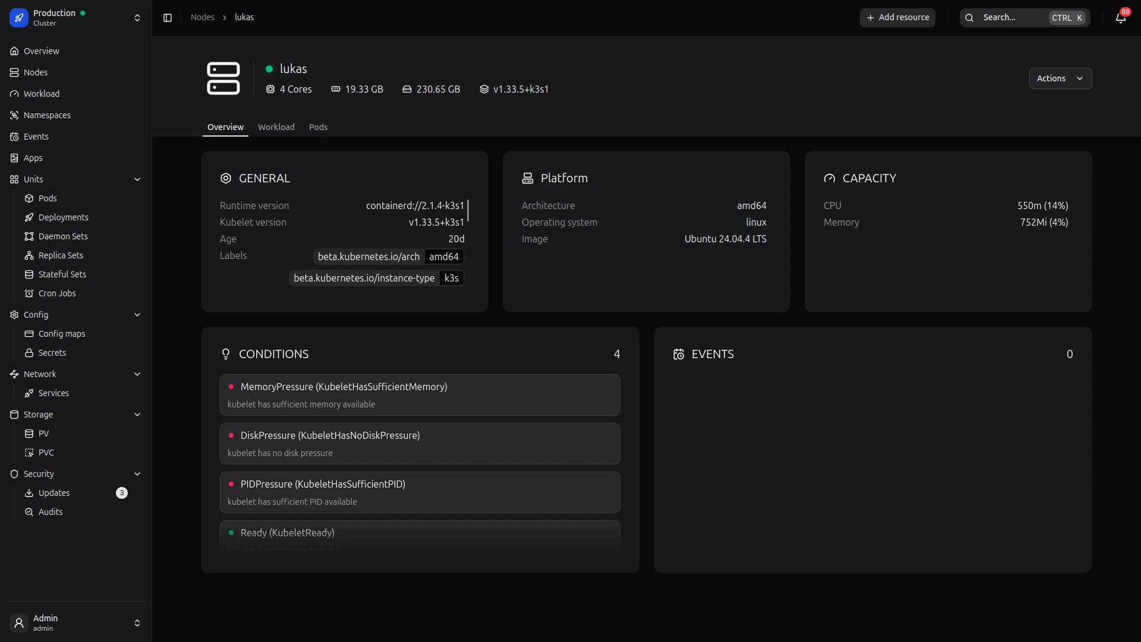Click the Daemon Sets icon
The image size is (1141, 642).
29,236
